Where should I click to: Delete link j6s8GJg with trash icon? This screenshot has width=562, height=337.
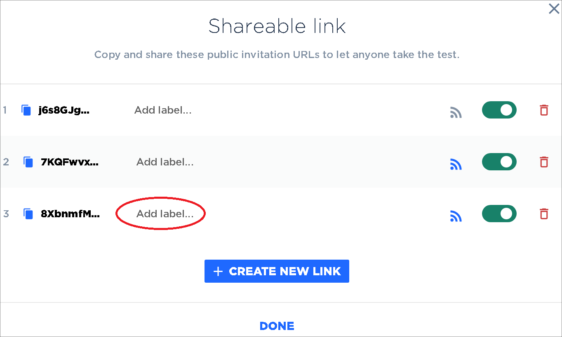coord(544,110)
